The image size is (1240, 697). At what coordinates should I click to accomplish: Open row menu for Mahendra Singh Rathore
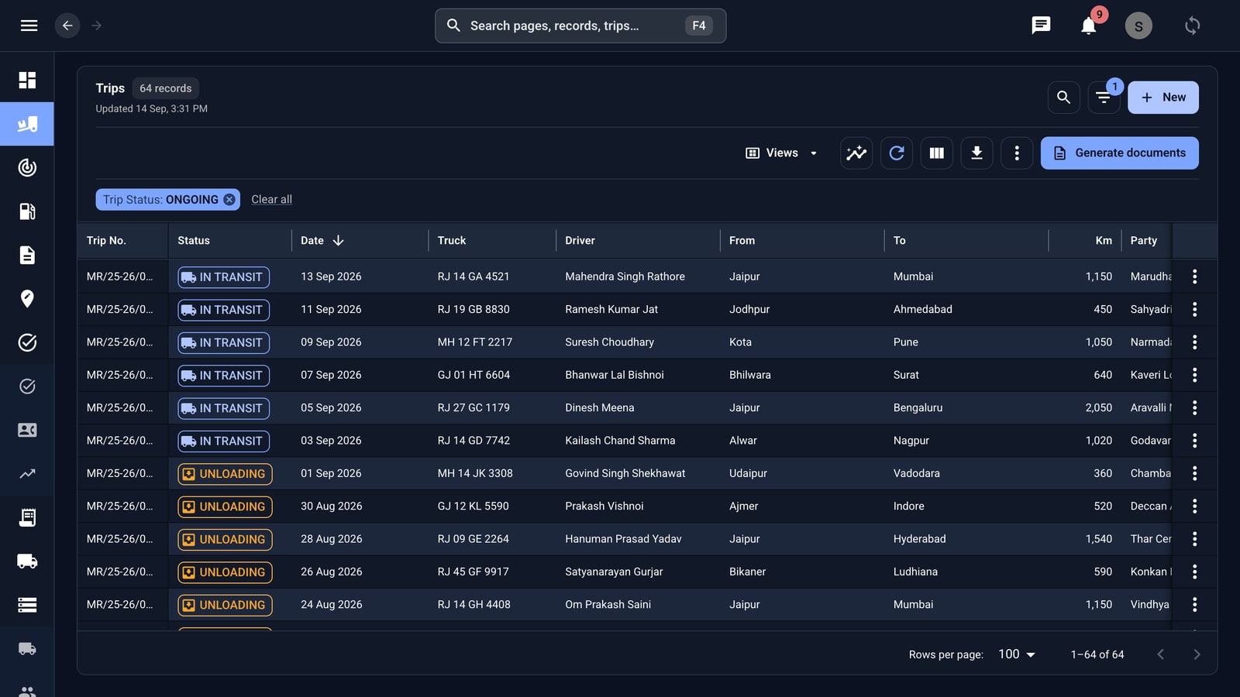(1194, 276)
